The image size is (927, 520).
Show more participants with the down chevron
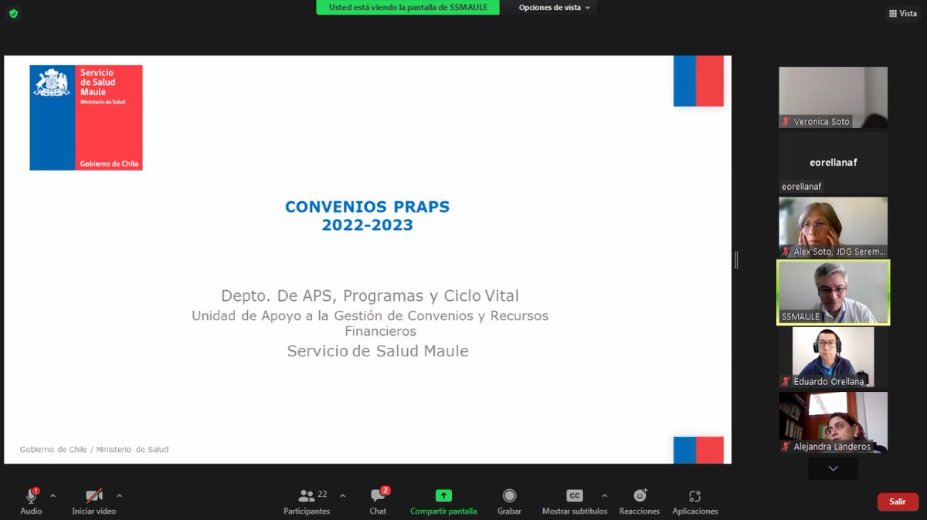(833, 468)
